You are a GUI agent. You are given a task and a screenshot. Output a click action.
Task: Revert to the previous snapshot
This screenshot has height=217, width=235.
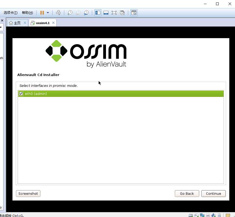point(78,13)
